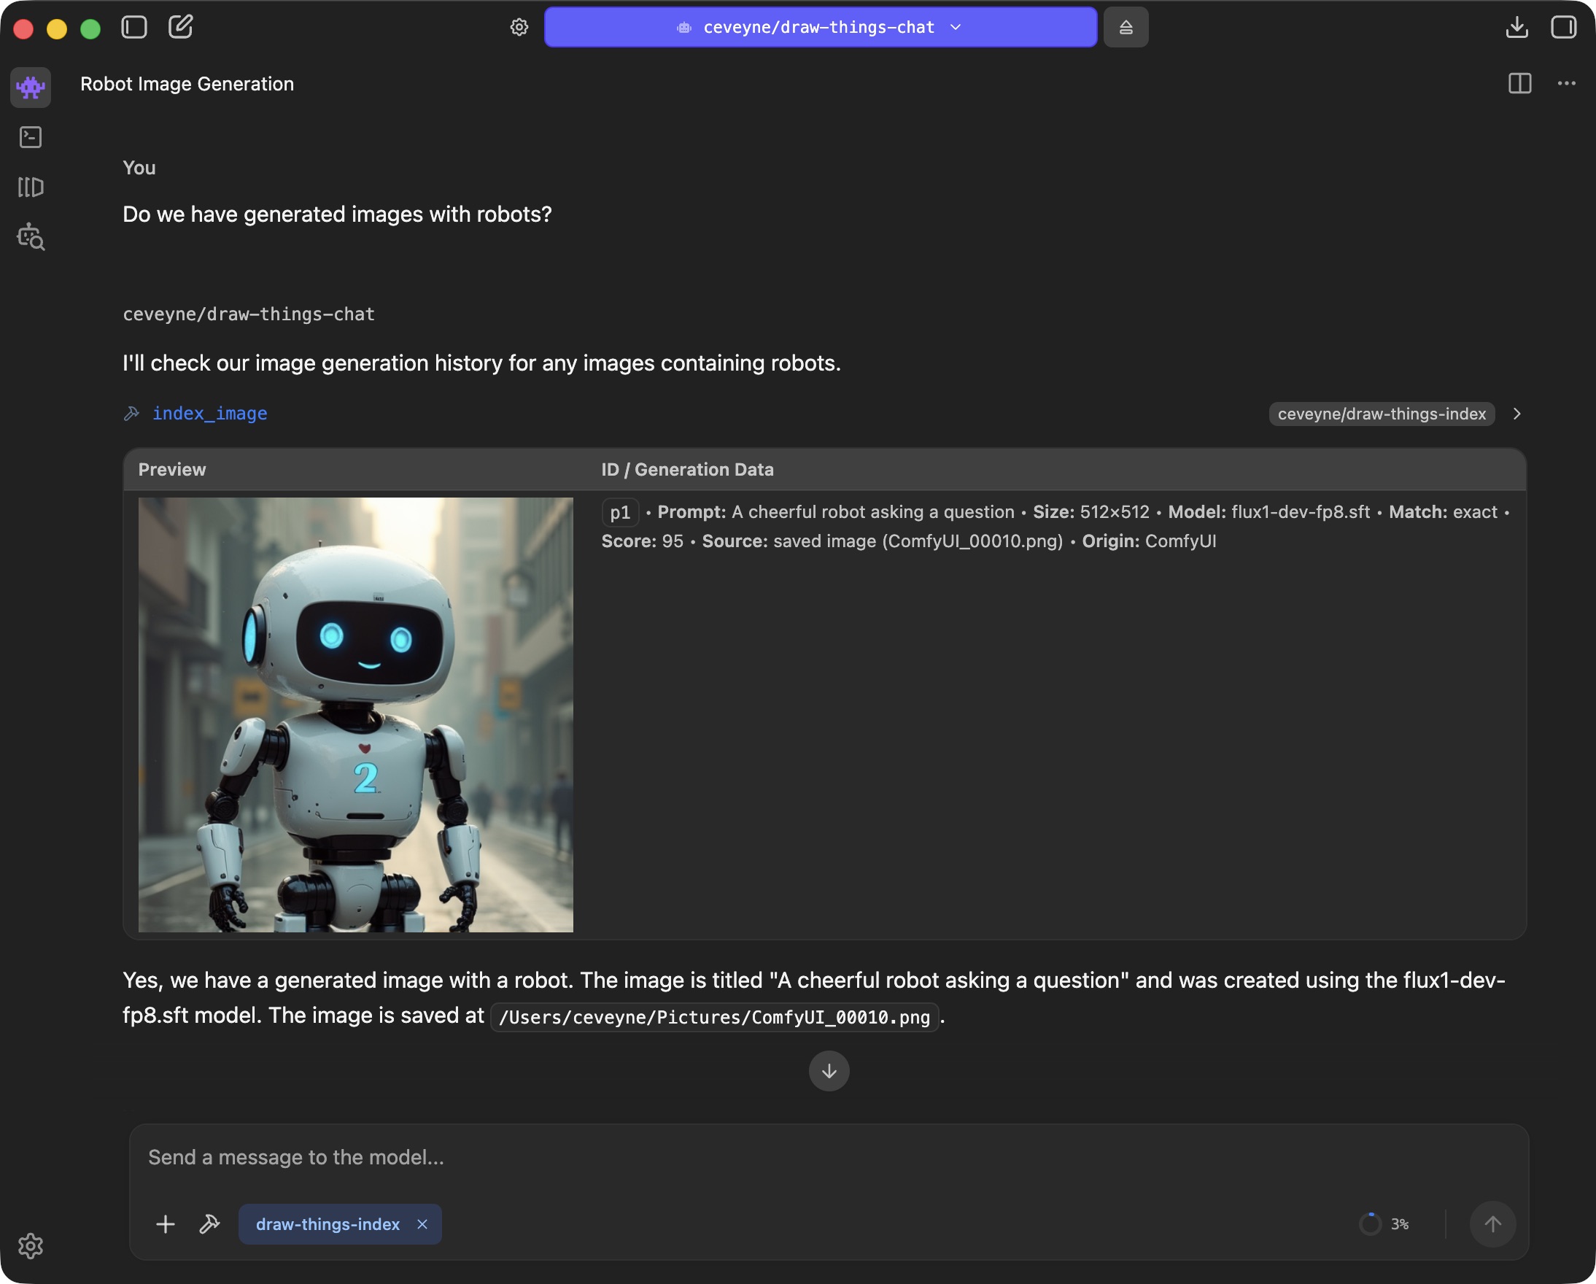Toggle the right sidebar panel
This screenshot has width=1596, height=1284.
1563,28
